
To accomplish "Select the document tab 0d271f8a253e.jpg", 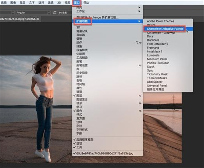I will click(20, 19).
